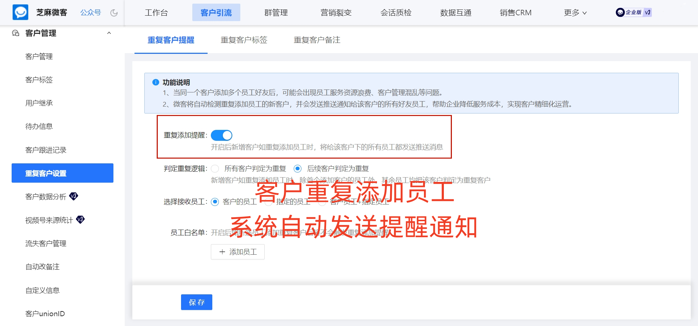The image size is (698, 326).
Task: Open 客户数据分析 sidebar item
Action: click(x=46, y=196)
